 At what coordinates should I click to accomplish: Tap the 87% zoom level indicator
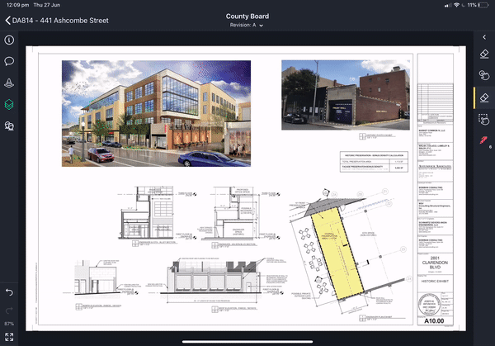tap(9, 324)
